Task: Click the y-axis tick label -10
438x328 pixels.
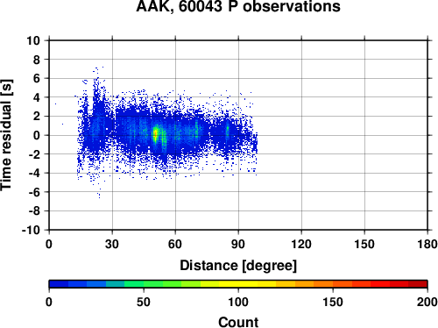Action: click(x=31, y=230)
